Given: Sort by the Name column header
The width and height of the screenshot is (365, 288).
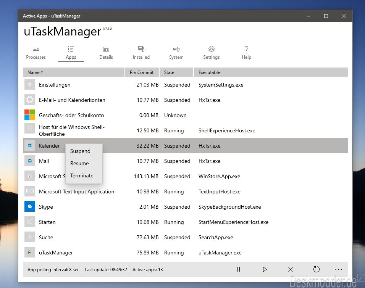Looking at the screenshot, I should (74, 72).
